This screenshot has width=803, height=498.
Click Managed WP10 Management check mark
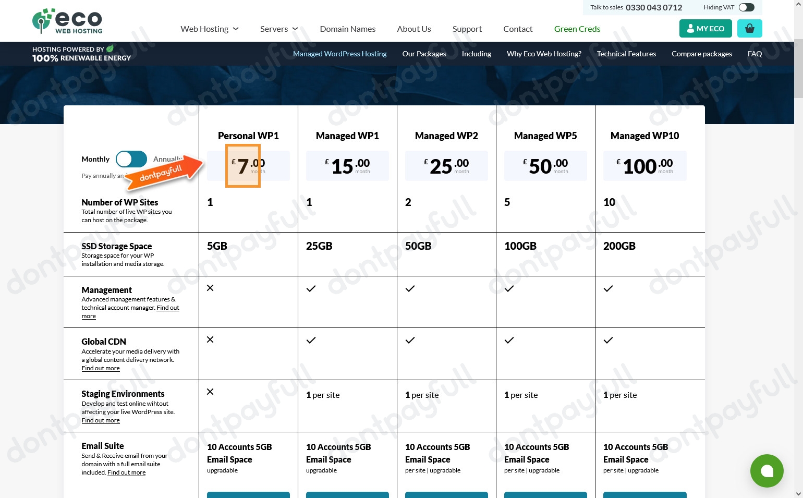click(608, 288)
